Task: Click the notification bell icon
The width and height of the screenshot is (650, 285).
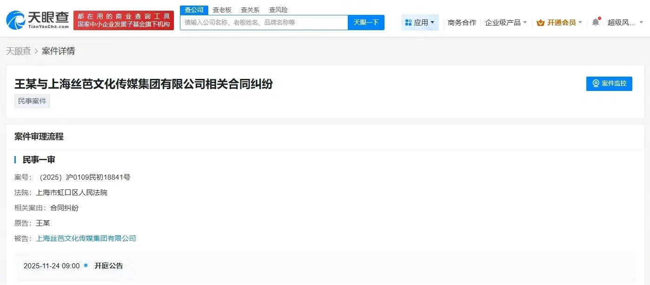Action: point(596,22)
